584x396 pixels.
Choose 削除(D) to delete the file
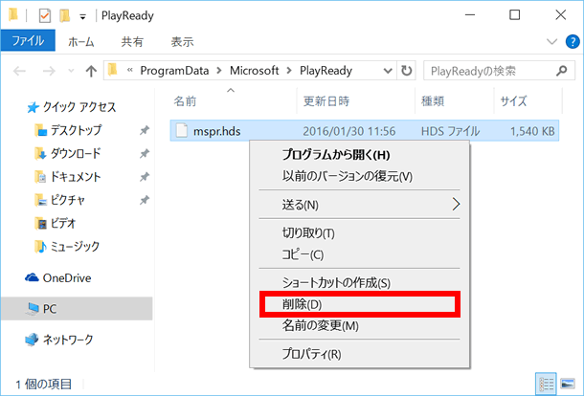(x=359, y=304)
